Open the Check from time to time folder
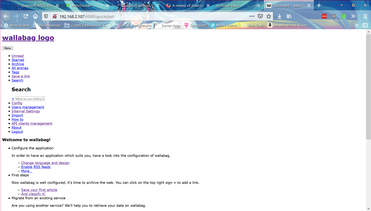 point(86,25)
